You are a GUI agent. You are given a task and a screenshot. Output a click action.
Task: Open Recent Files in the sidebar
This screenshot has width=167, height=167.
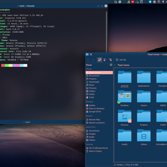point(99,119)
